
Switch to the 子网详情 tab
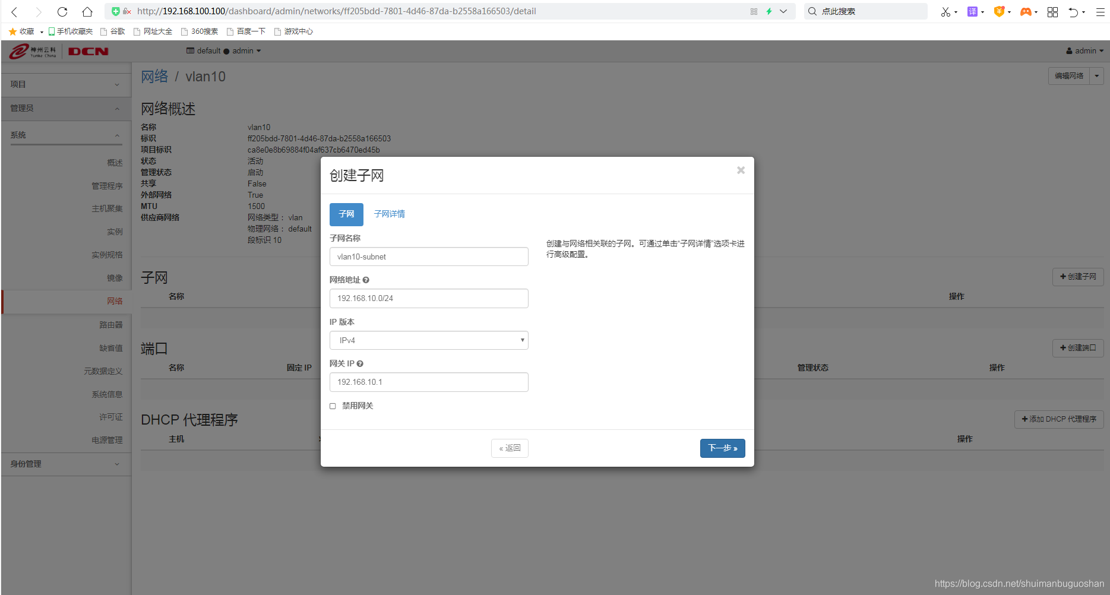[x=390, y=214]
